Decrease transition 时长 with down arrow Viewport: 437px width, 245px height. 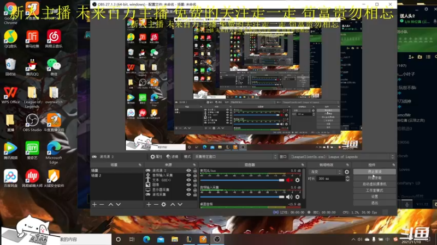[x=347, y=180]
